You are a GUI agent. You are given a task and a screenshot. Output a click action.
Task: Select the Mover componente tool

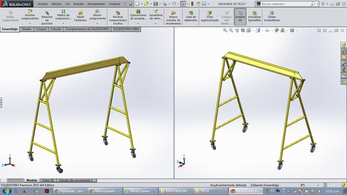98,15
